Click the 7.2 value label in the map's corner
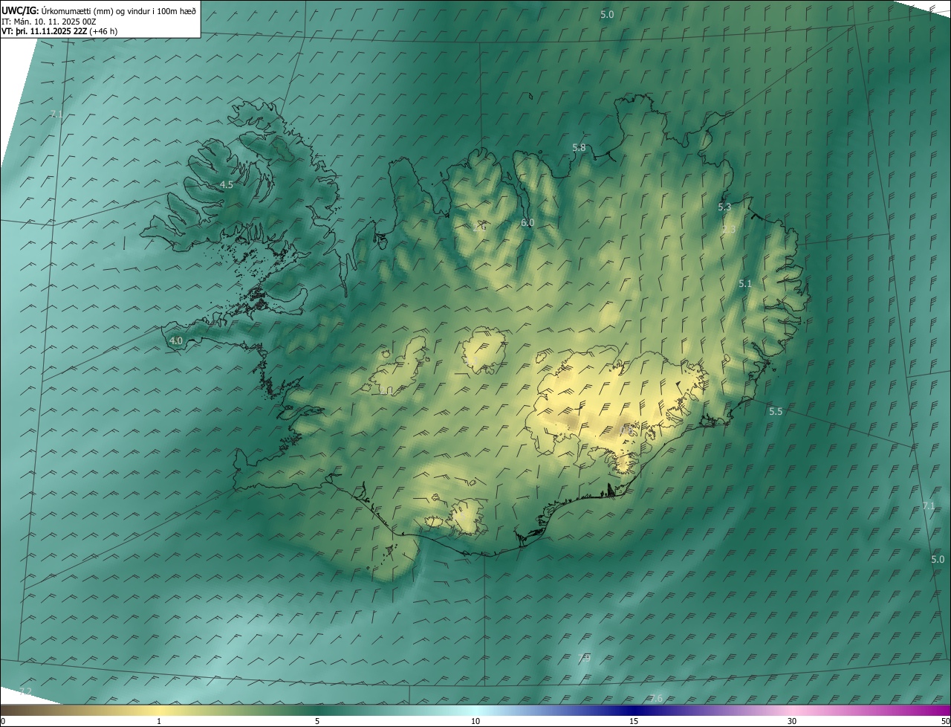Screen dimensions: 951x727 [25, 691]
